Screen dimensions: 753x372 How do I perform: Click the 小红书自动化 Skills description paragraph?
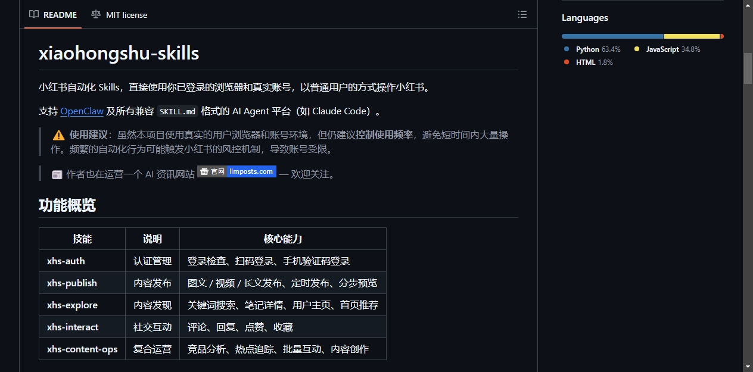click(x=237, y=87)
